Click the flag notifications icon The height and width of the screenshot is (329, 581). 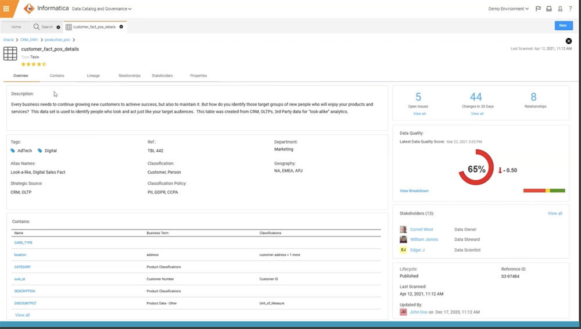[538, 9]
